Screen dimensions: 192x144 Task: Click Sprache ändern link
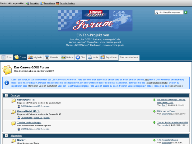click(x=67, y=3)
